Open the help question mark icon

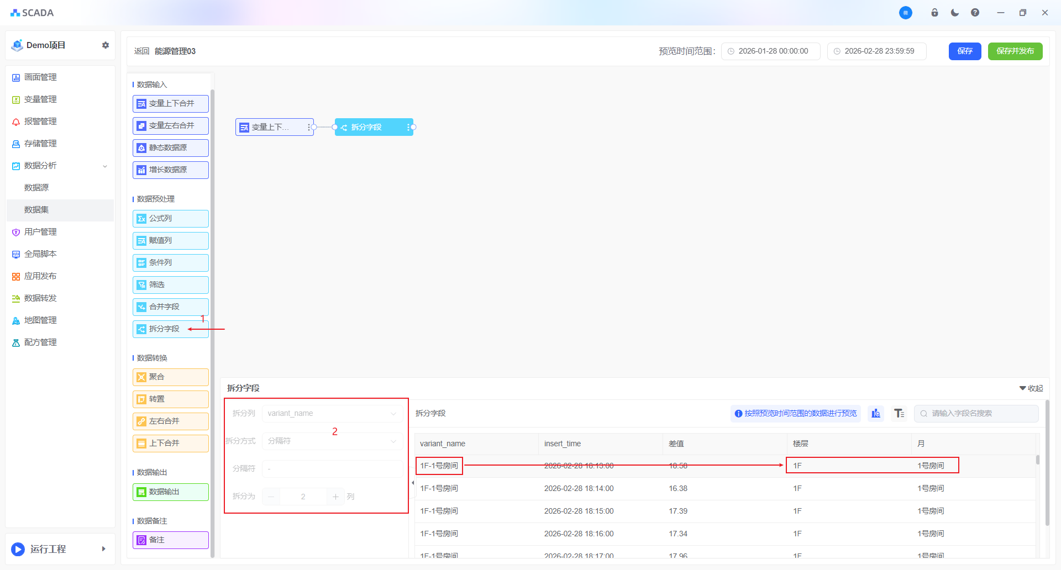(x=975, y=13)
